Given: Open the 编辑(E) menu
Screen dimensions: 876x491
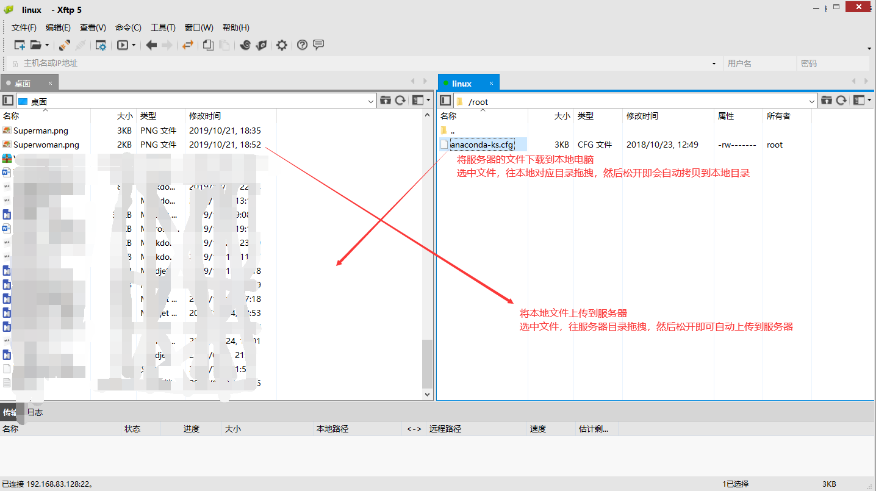Looking at the screenshot, I should [58, 27].
